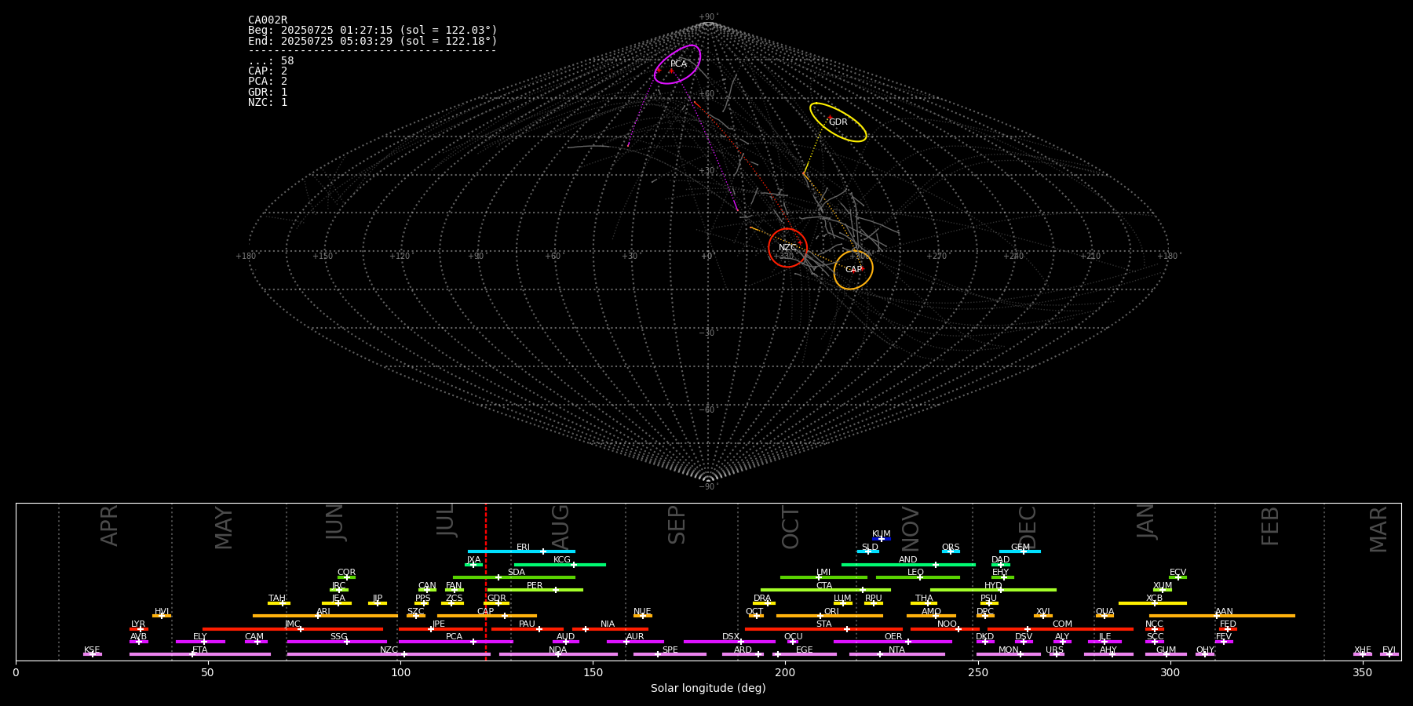The width and height of the screenshot is (1413, 706).
Task: Select the yellow XCB shower bar
Action: 1152,603
